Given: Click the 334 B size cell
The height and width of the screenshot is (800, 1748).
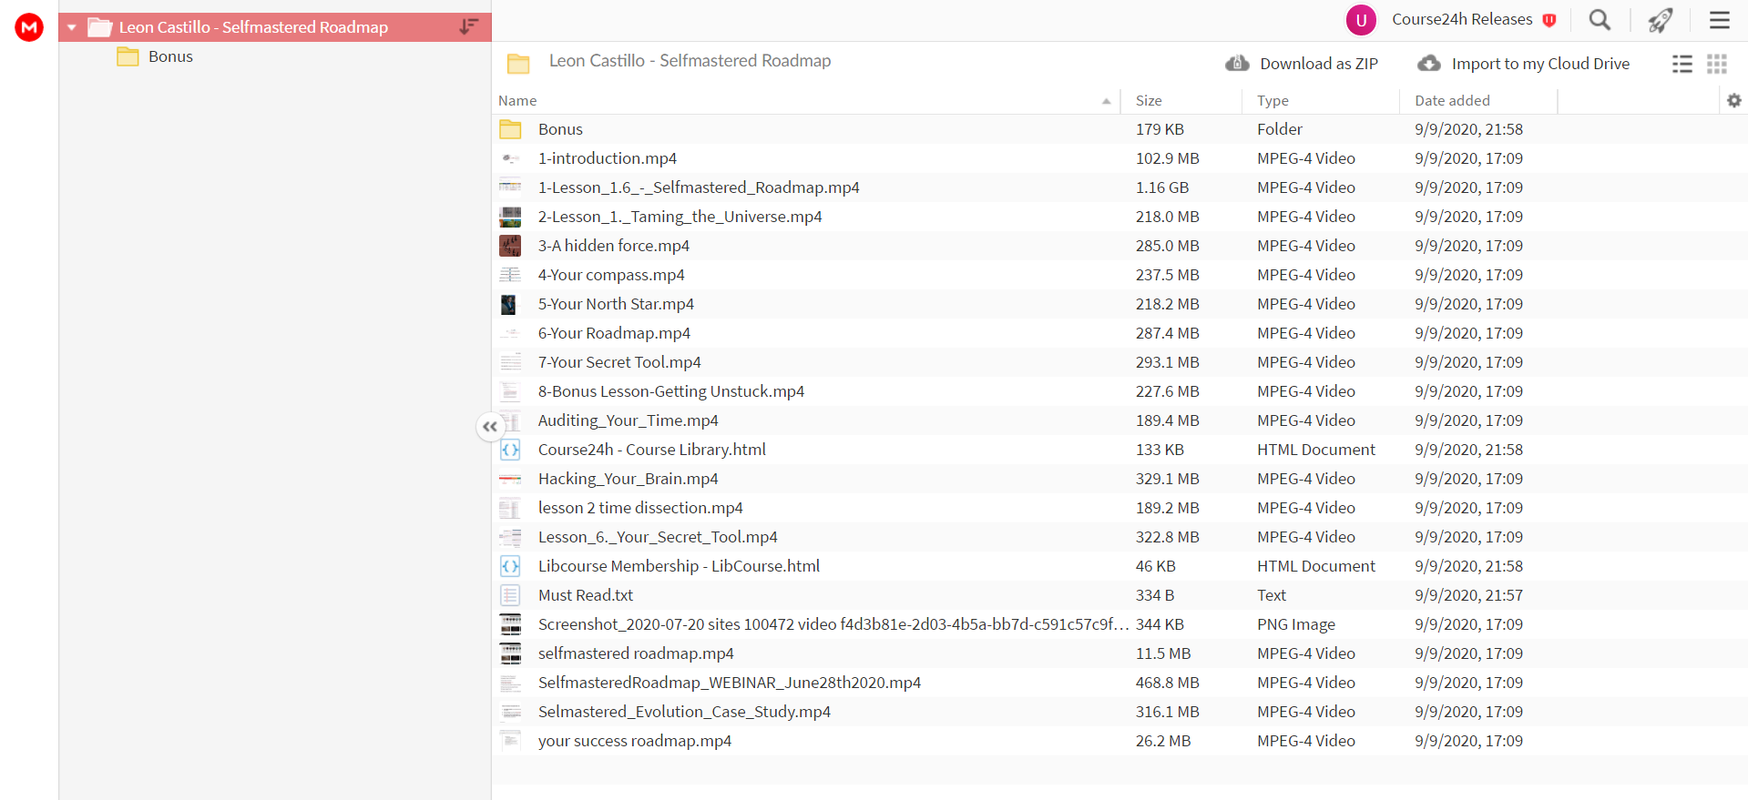Looking at the screenshot, I should coord(1155,595).
